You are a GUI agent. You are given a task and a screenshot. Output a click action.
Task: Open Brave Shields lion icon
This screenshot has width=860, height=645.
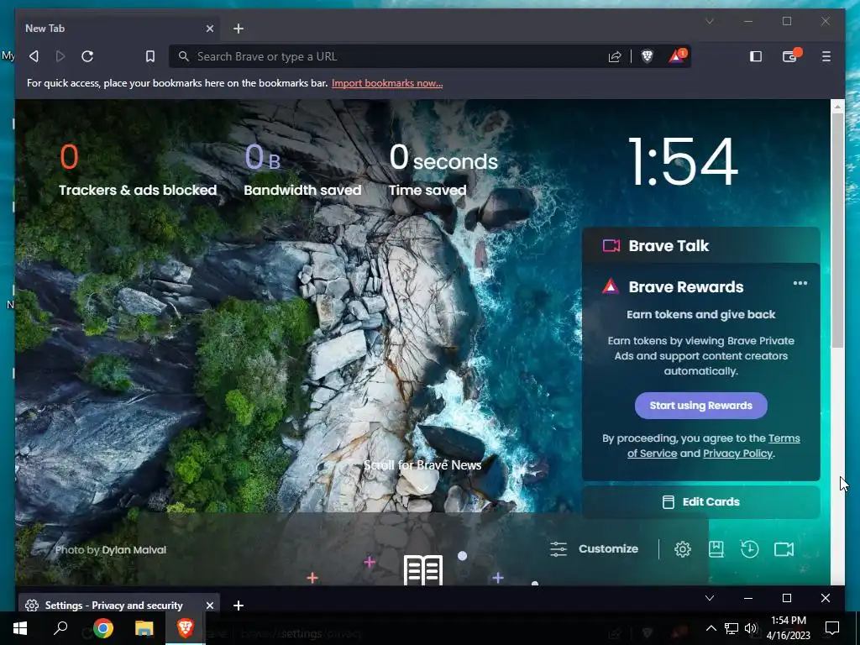pos(648,56)
